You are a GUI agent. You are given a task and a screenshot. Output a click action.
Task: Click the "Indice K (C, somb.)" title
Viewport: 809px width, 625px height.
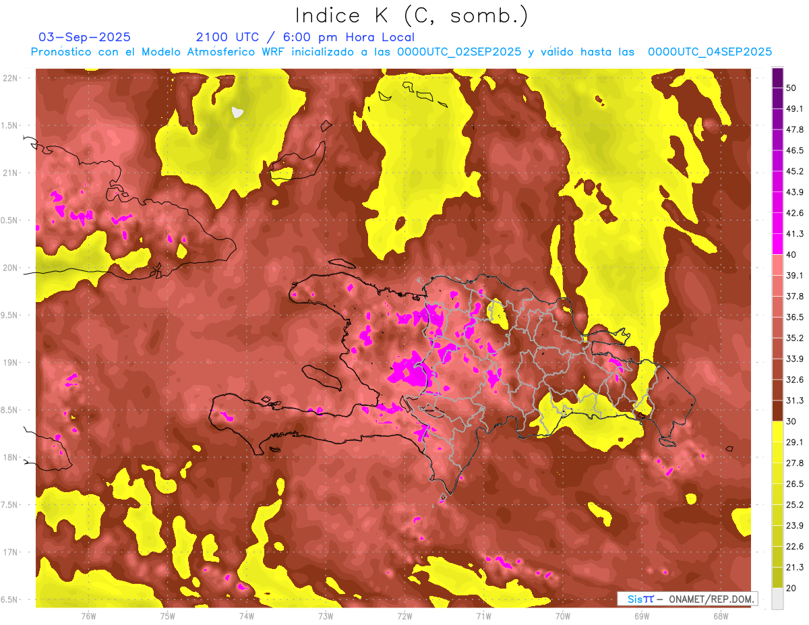click(411, 16)
